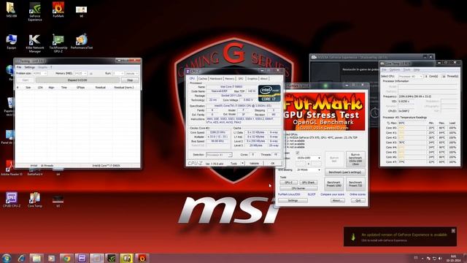Open the Memory (MiB) dropdown in LinX
Screen dimensions: 467x263
pyautogui.click(x=80, y=73)
